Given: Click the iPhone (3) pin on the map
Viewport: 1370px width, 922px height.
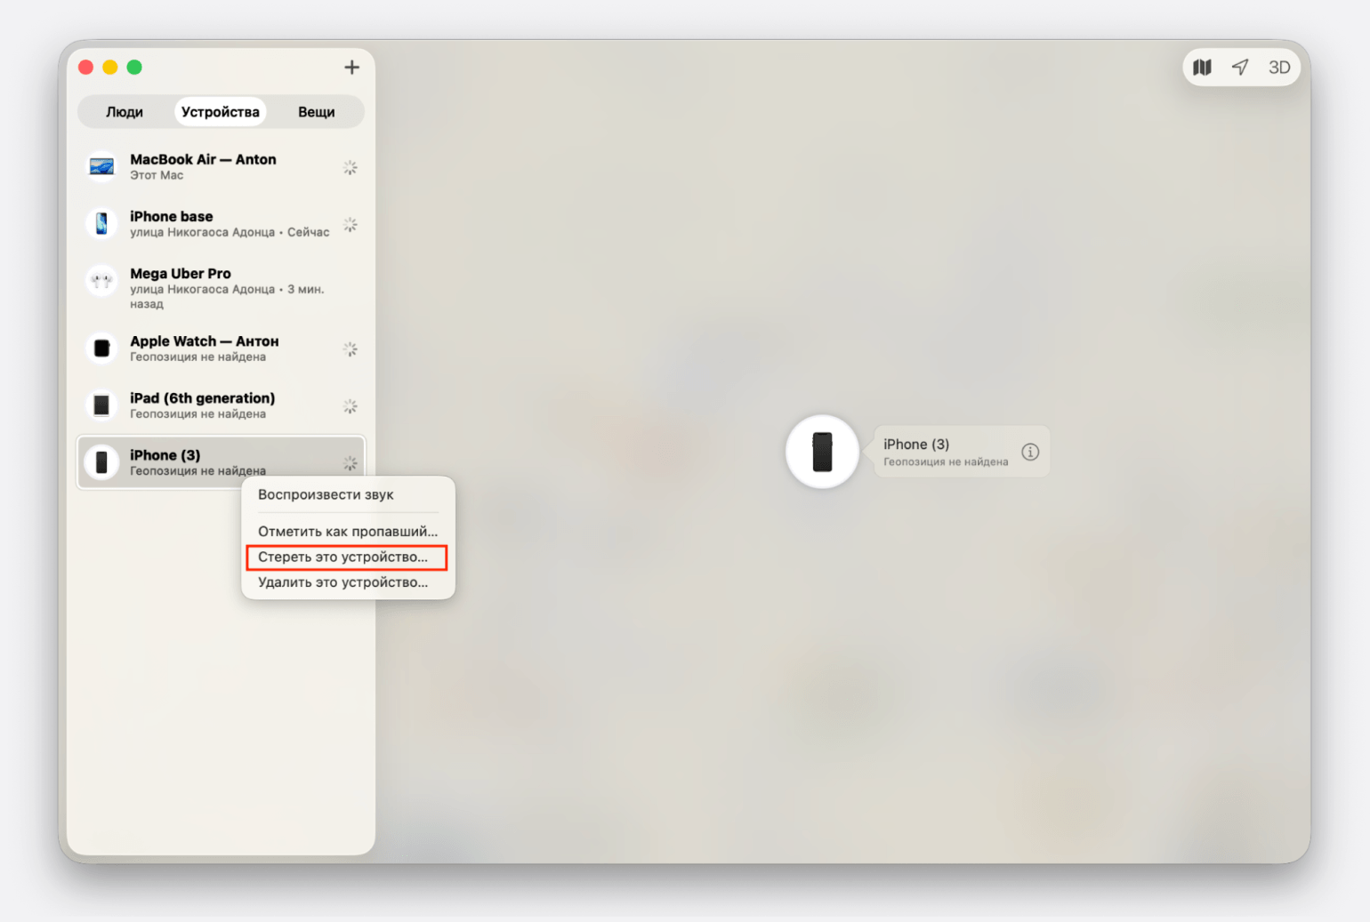Looking at the screenshot, I should [822, 452].
